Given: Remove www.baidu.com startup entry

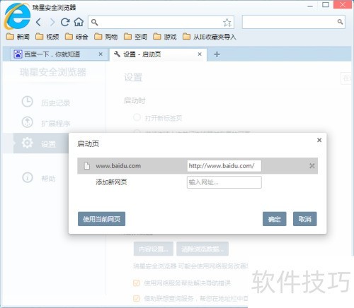Looking at the screenshot, I should point(312,166).
